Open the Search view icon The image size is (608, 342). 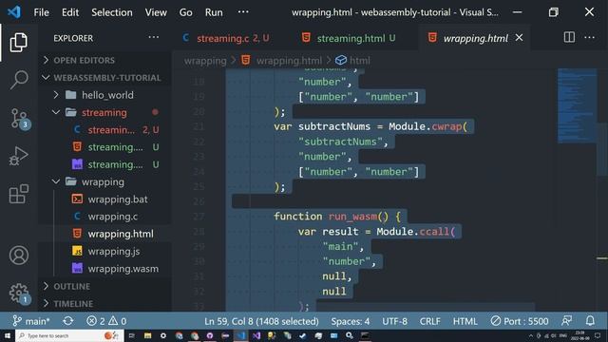[18, 80]
